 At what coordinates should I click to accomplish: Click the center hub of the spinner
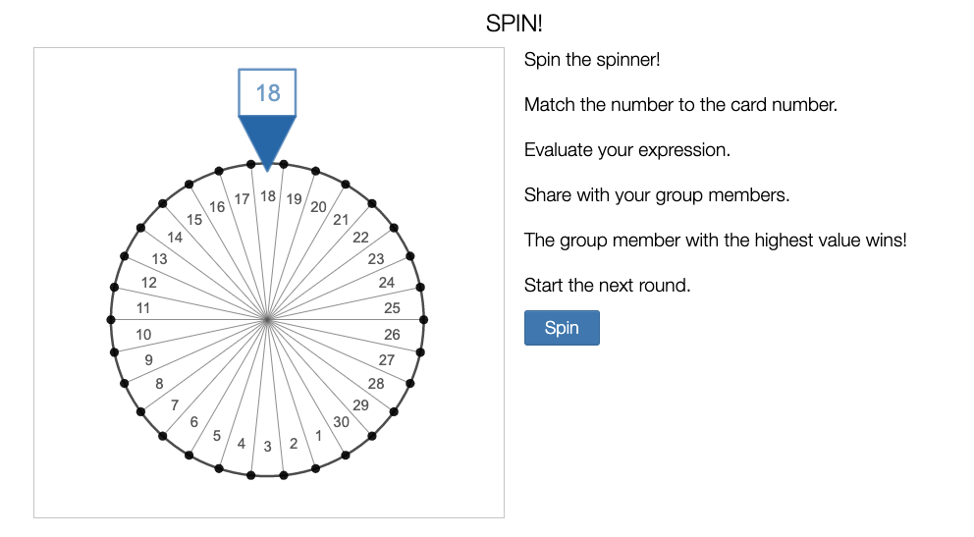point(267,319)
